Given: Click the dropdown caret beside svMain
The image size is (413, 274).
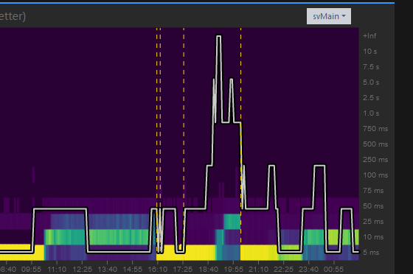Looking at the screenshot, I should pos(344,16).
